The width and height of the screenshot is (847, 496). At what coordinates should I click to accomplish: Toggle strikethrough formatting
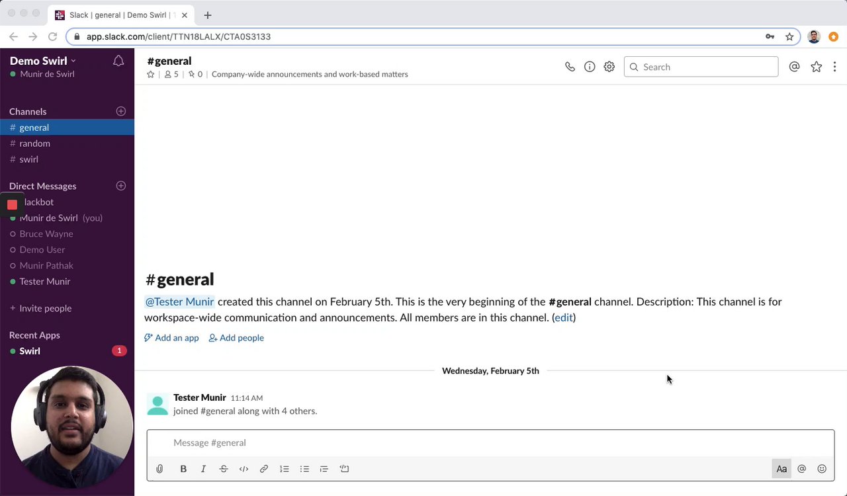point(224,469)
